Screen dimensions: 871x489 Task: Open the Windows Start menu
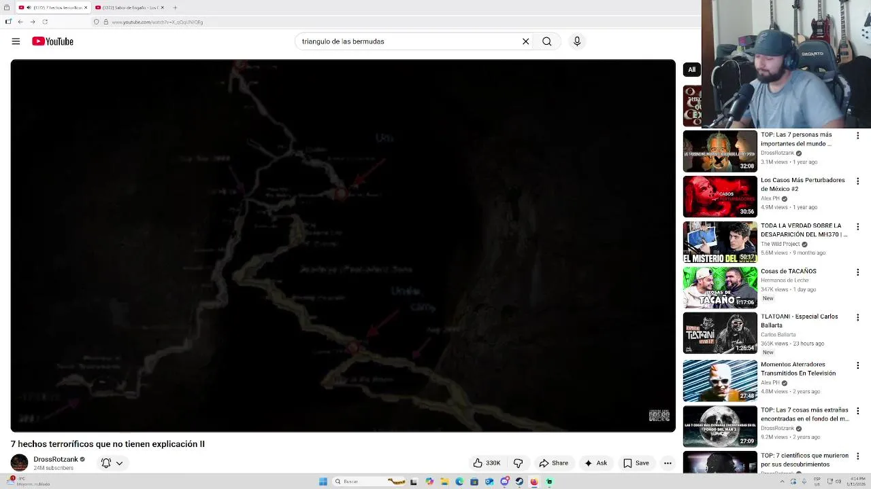(323, 482)
